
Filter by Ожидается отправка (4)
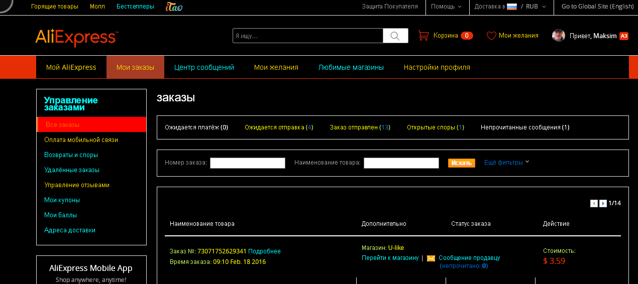pos(279,127)
